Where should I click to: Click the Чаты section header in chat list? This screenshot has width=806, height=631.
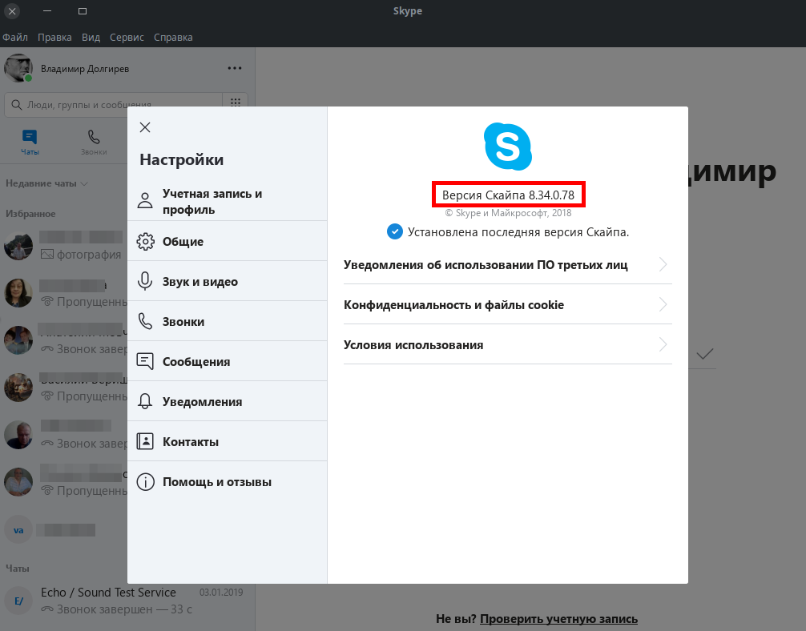point(18,569)
